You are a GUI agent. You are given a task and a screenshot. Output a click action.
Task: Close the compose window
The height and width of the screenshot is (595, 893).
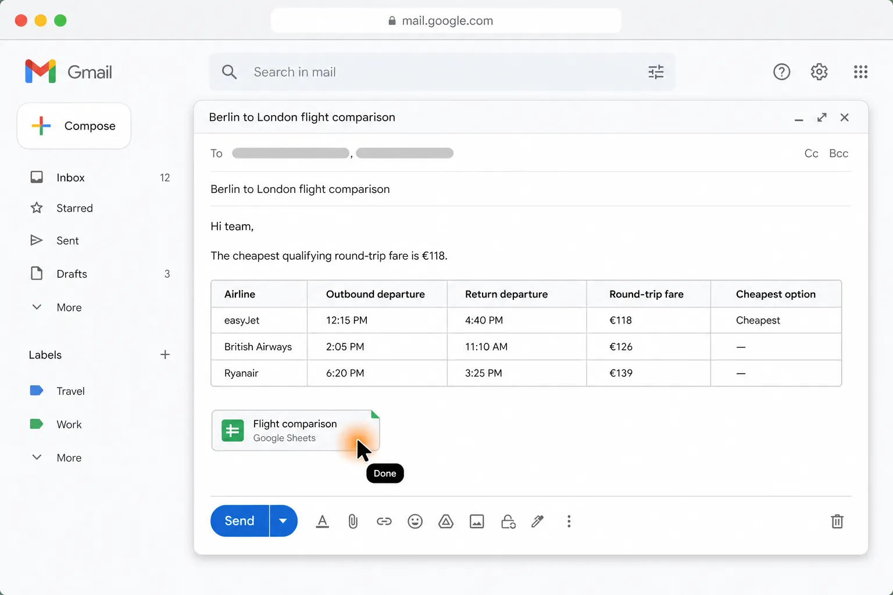tap(845, 117)
